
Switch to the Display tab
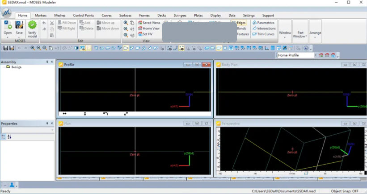coord(215,16)
